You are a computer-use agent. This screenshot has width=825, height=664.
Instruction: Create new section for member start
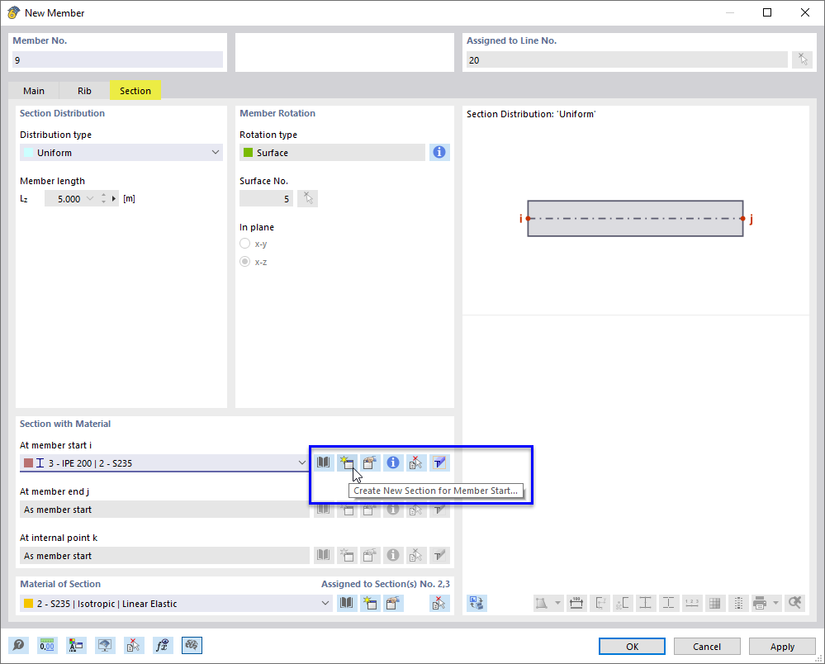click(347, 462)
